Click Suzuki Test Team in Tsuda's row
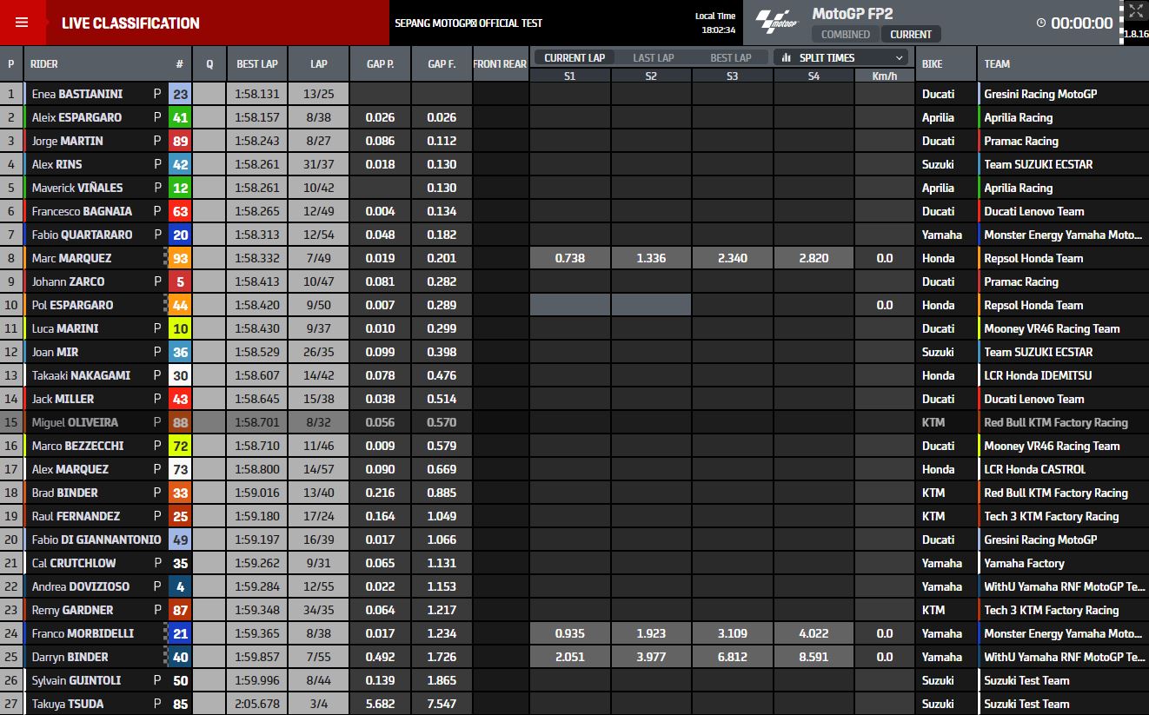Screen dimensions: 1149x715 click(x=1026, y=704)
